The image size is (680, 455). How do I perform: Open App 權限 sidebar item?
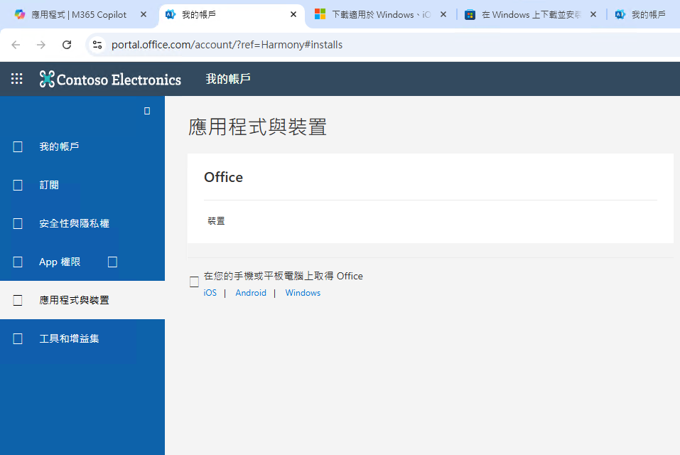click(x=82, y=262)
